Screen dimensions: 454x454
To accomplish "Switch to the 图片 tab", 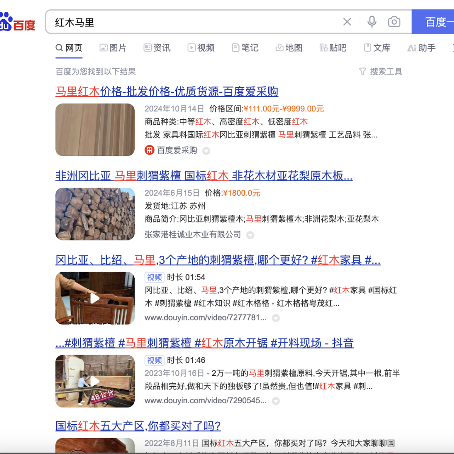I will [x=113, y=48].
